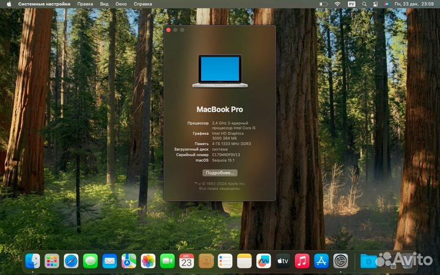Click the Процессор label
The image size is (440, 275).
point(198,123)
